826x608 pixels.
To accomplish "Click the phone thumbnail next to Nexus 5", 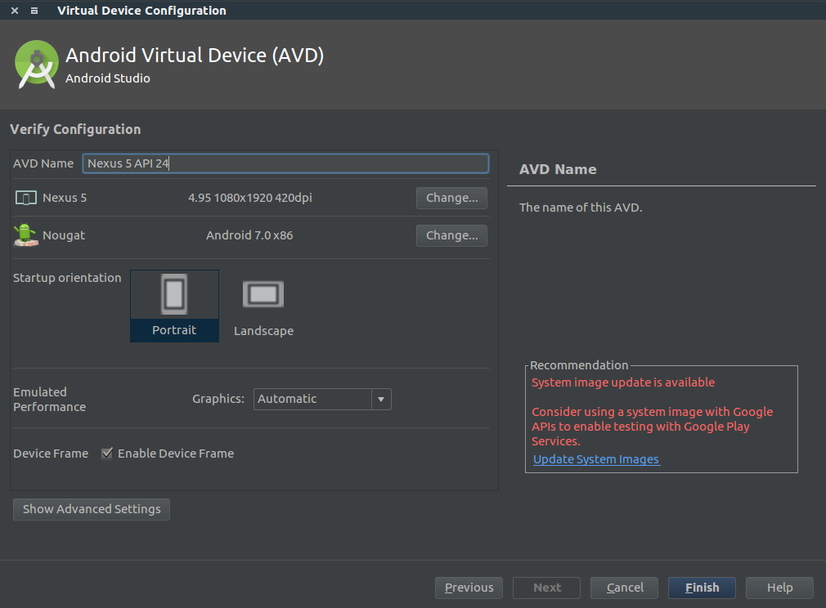I will coord(25,197).
